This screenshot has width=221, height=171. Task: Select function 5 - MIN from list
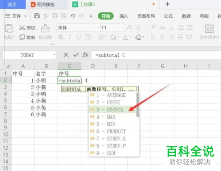[113, 124]
